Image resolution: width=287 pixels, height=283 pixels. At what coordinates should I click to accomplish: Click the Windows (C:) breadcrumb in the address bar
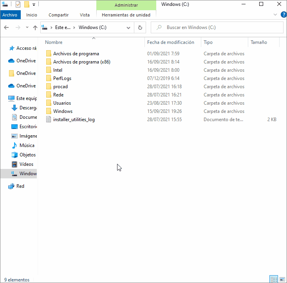[92, 27]
